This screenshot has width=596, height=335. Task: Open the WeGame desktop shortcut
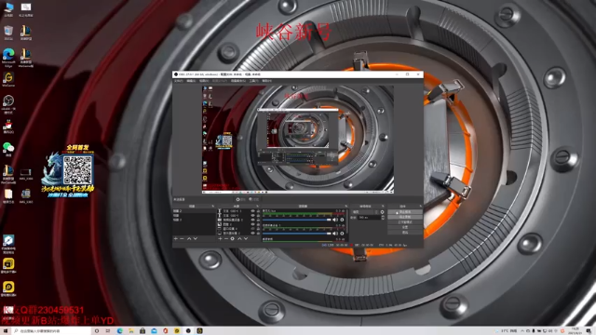tap(8, 80)
